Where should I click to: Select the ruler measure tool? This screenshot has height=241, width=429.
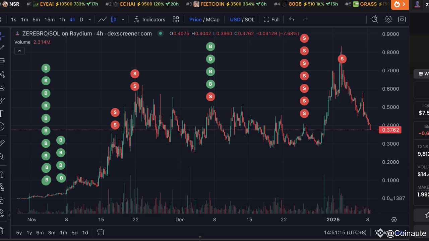coord(2,143)
